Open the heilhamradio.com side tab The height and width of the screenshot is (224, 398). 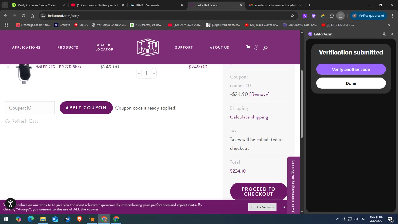pos(293,186)
